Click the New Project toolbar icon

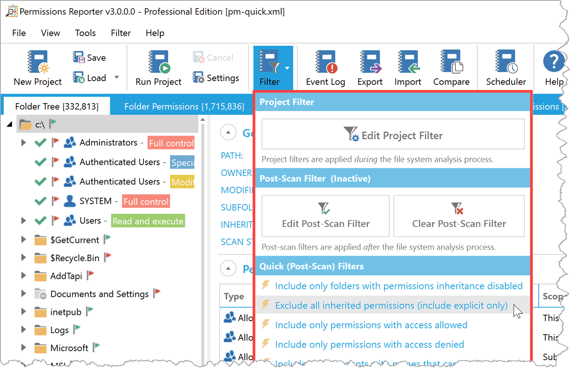click(38, 62)
